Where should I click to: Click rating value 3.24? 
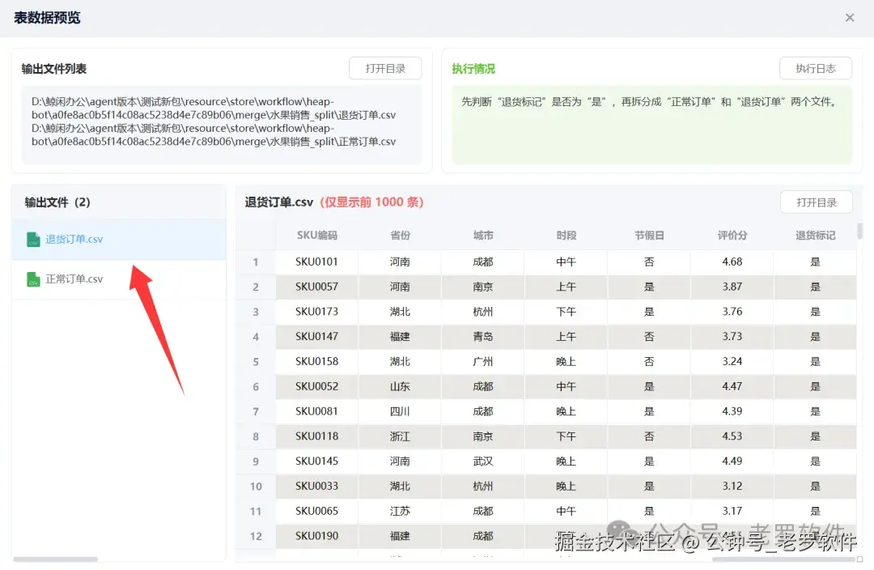click(732, 361)
